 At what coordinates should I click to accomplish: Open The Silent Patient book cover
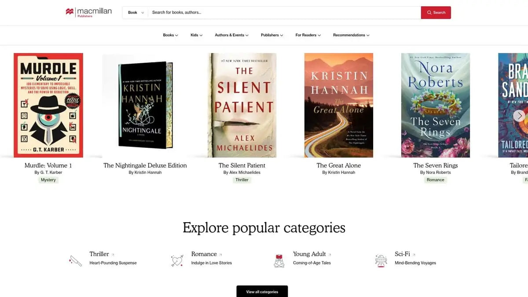[242, 105]
